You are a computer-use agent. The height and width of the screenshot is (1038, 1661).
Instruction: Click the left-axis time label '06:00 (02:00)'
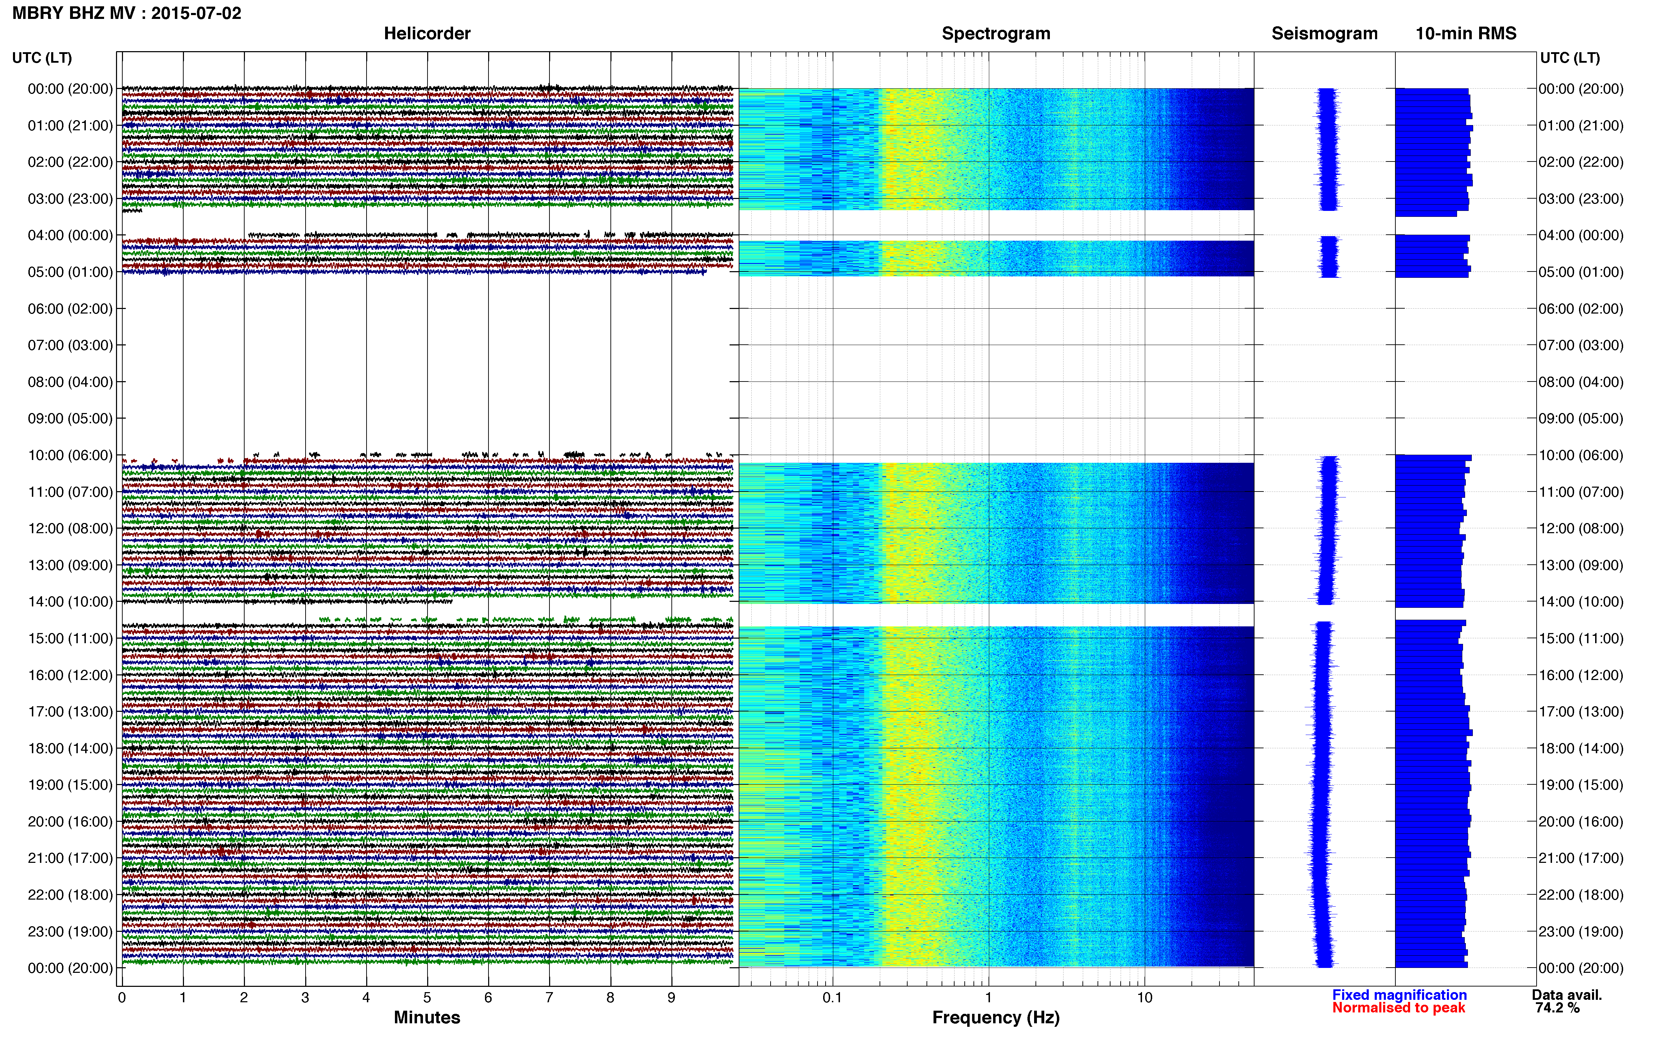[70, 309]
